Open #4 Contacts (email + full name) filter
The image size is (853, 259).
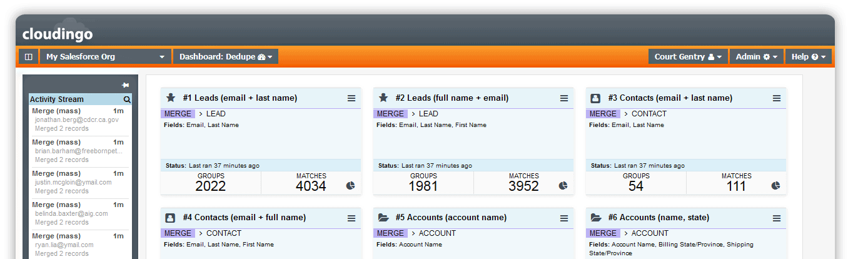pyautogui.click(x=245, y=218)
